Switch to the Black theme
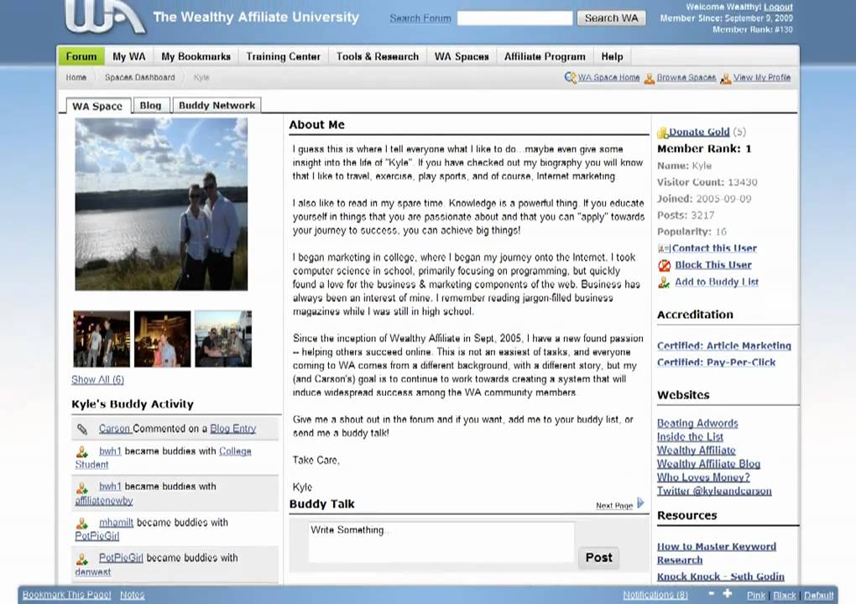The width and height of the screenshot is (856, 604). click(x=785, y=596)
